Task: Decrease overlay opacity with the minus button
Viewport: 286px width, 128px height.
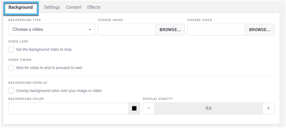Action: pyautogui.click(x=148, y=108)
